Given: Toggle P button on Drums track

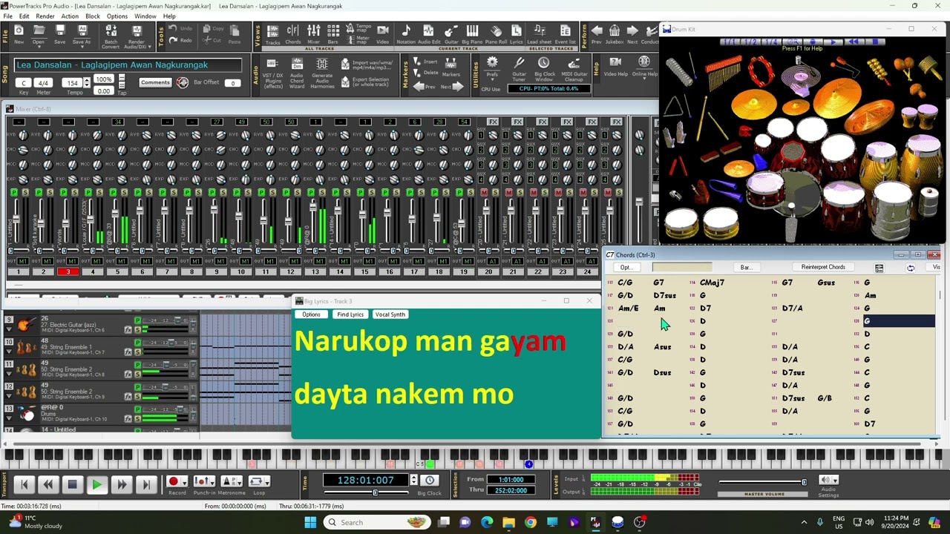Looking at the screenshot, I should tap(137, 409).
